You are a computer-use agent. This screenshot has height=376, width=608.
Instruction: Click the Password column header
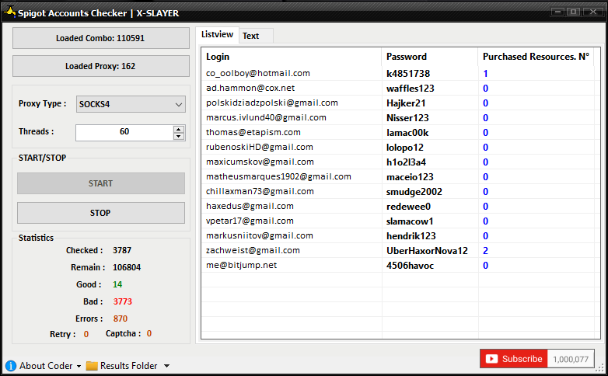click(429, 57)
